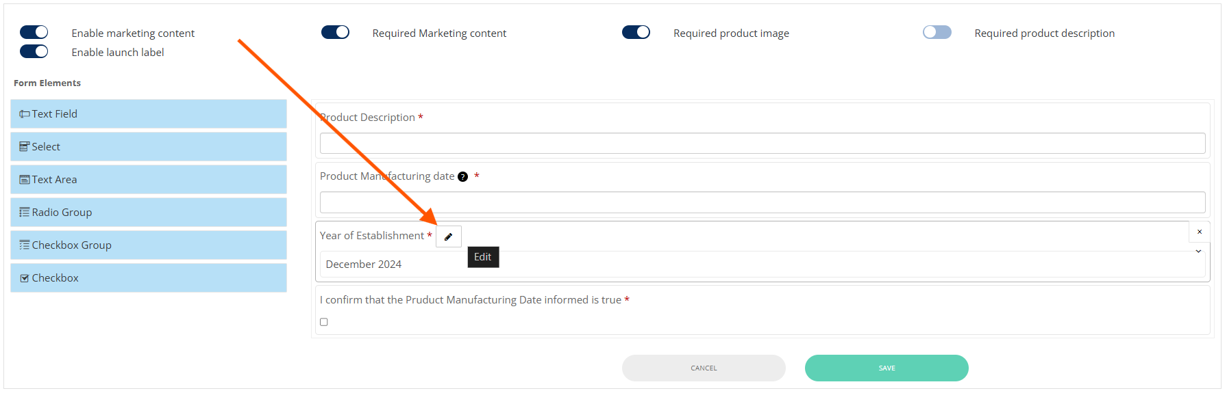
Task: Click the Checkbox element icon in Form Elements
Action: [25, 278]
